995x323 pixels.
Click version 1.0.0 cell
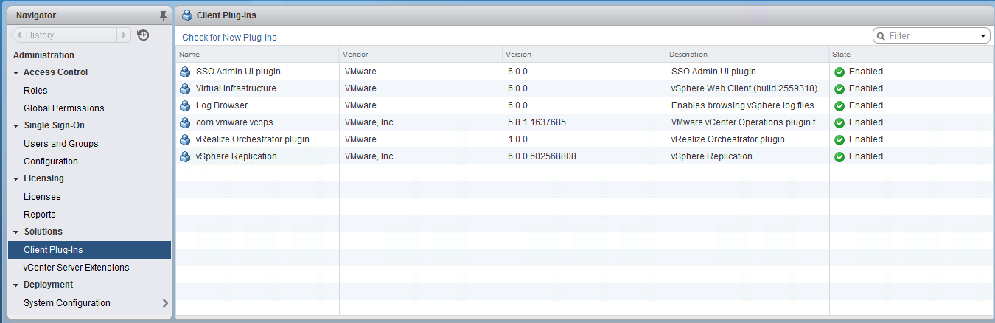517,139
